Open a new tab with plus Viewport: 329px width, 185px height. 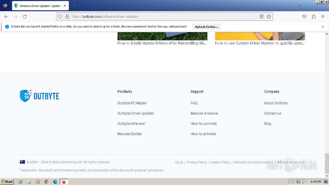pyautogui.click(x=74, y=6)
